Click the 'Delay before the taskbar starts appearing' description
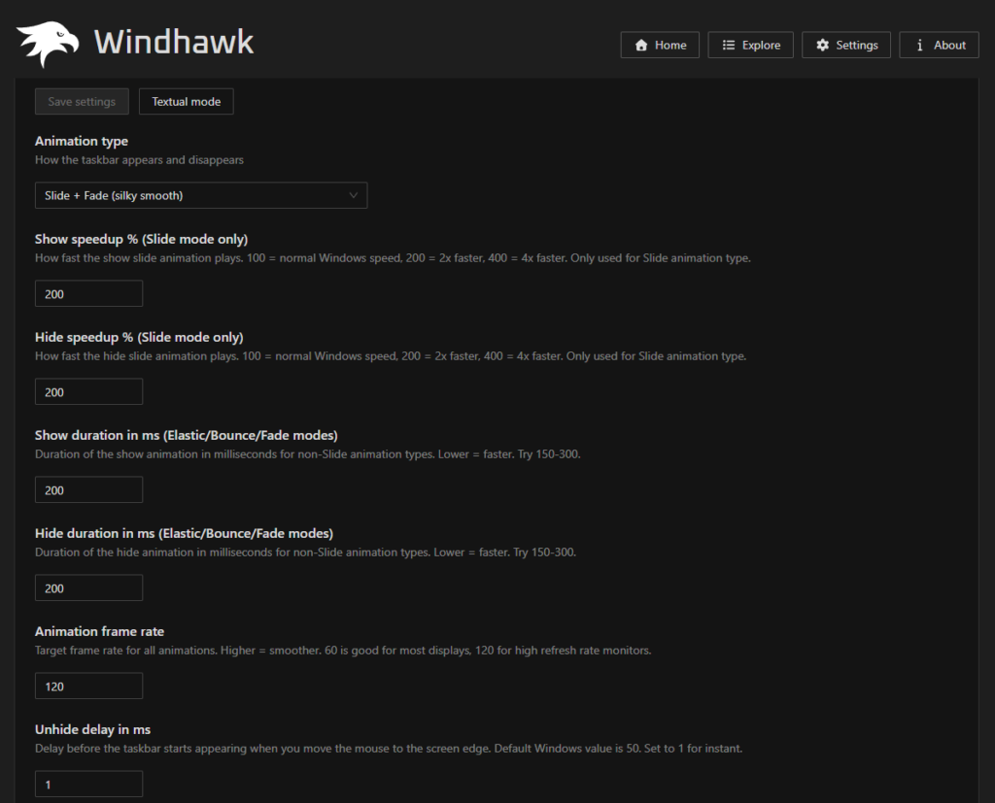 [x=389, y=749]
